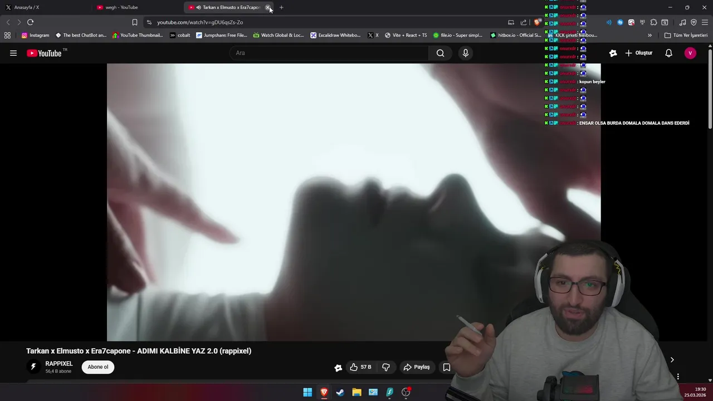Open the three-dot more options menu
The width and height of the screenshot is (713, 401).
coord(678,376)
